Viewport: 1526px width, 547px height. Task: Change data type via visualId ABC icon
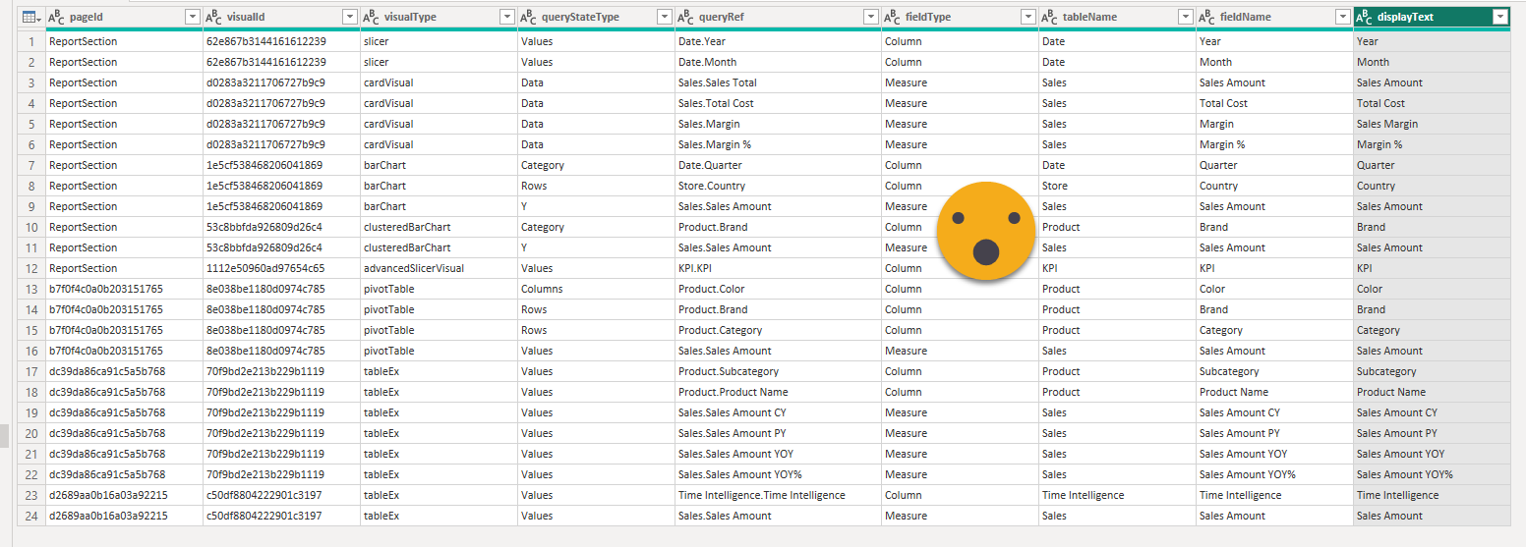pos(214,17)
